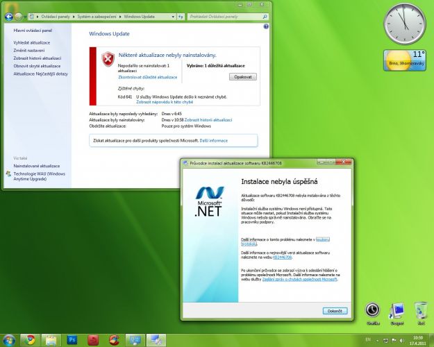Open the Windows Start orb
This screenshot has width=434, height=347.
coord(9,340)
